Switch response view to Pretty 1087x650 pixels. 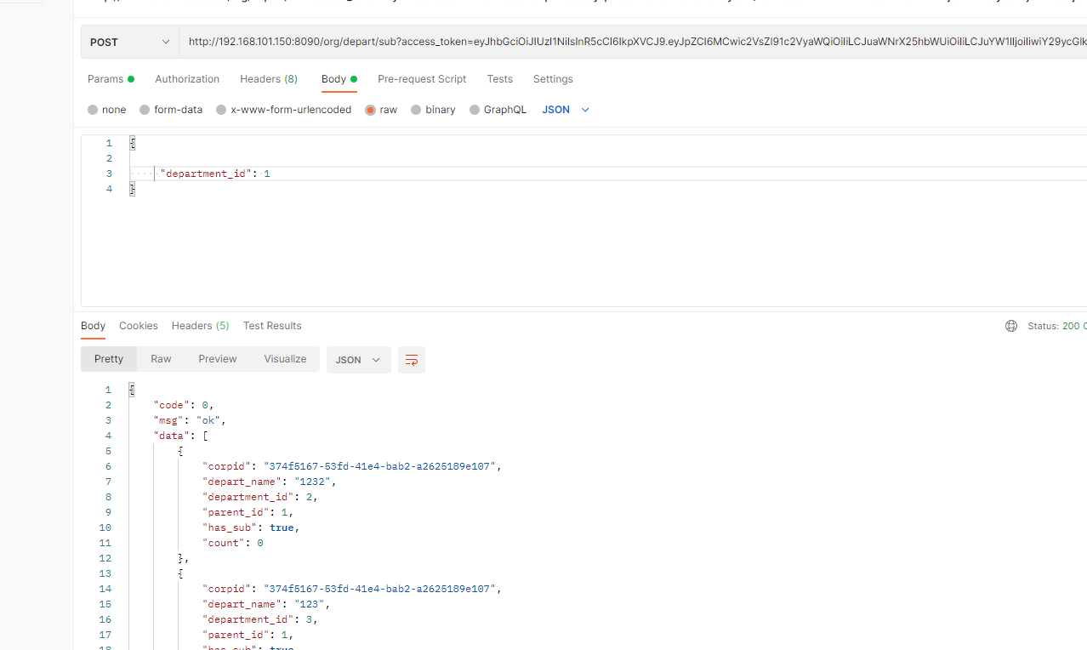pos(109,359)
